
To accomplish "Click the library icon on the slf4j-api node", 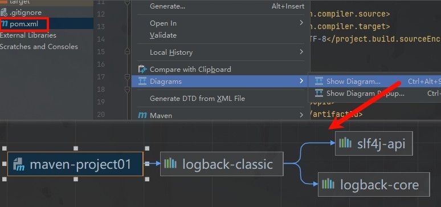I will click(345, 143).
